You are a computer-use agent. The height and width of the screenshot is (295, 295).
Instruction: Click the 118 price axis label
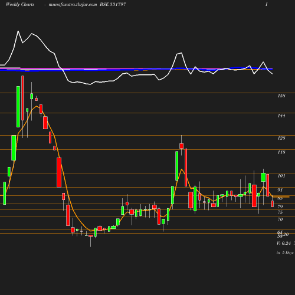click(281, 152)
